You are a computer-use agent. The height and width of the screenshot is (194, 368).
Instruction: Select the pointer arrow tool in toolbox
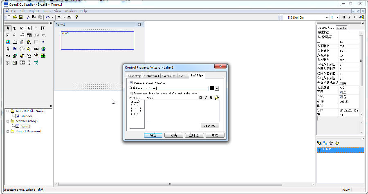(x=8, y=28)
